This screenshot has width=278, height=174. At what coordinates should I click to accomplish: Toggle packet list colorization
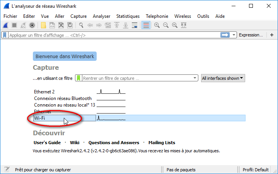pos(146,25)
